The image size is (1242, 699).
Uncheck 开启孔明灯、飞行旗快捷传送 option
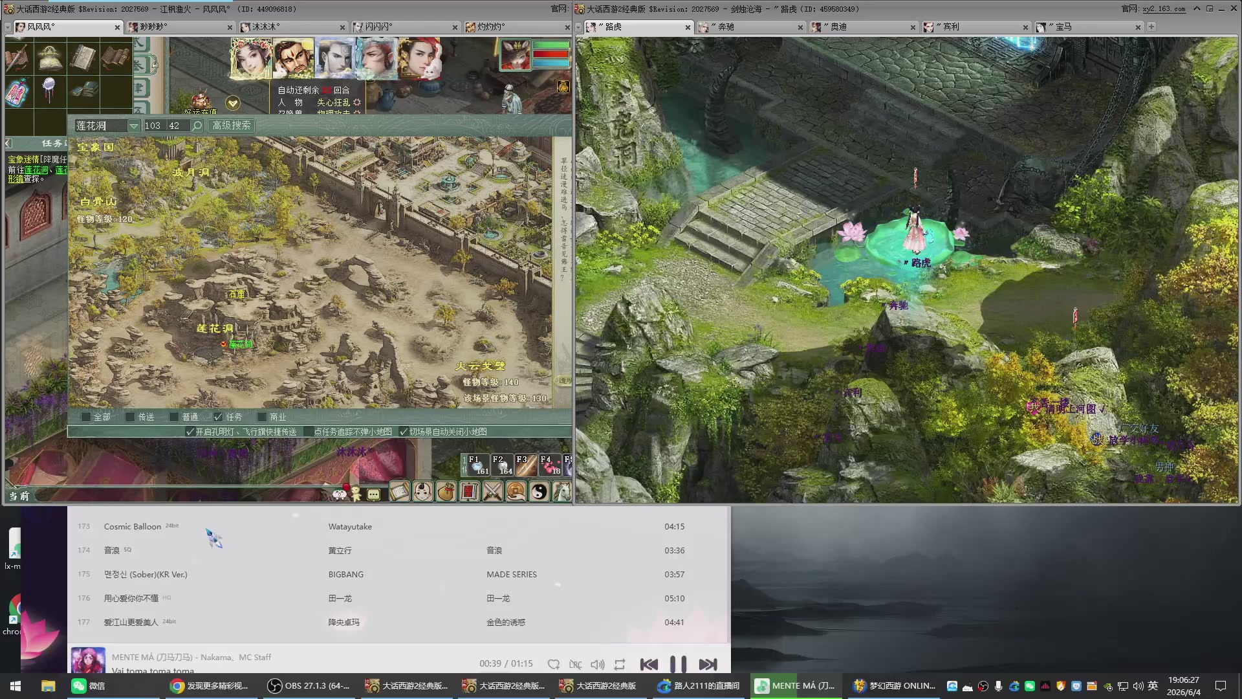pyautogui.click(x=190, y=432)
